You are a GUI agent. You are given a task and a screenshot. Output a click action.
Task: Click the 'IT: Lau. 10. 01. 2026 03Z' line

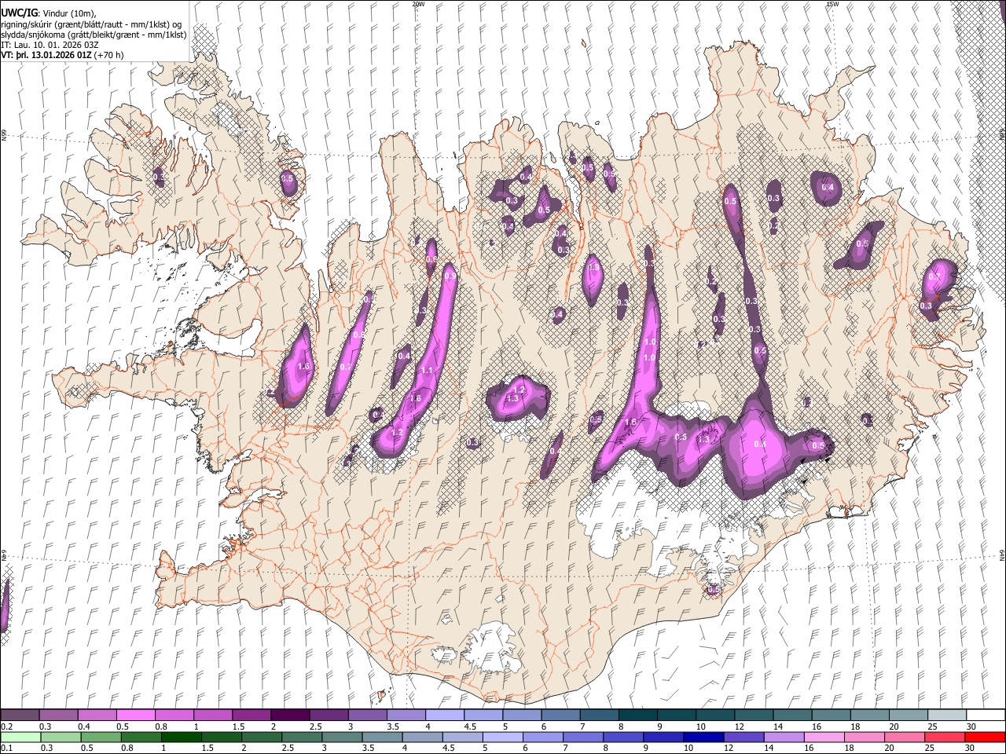[x=50, y=46]
